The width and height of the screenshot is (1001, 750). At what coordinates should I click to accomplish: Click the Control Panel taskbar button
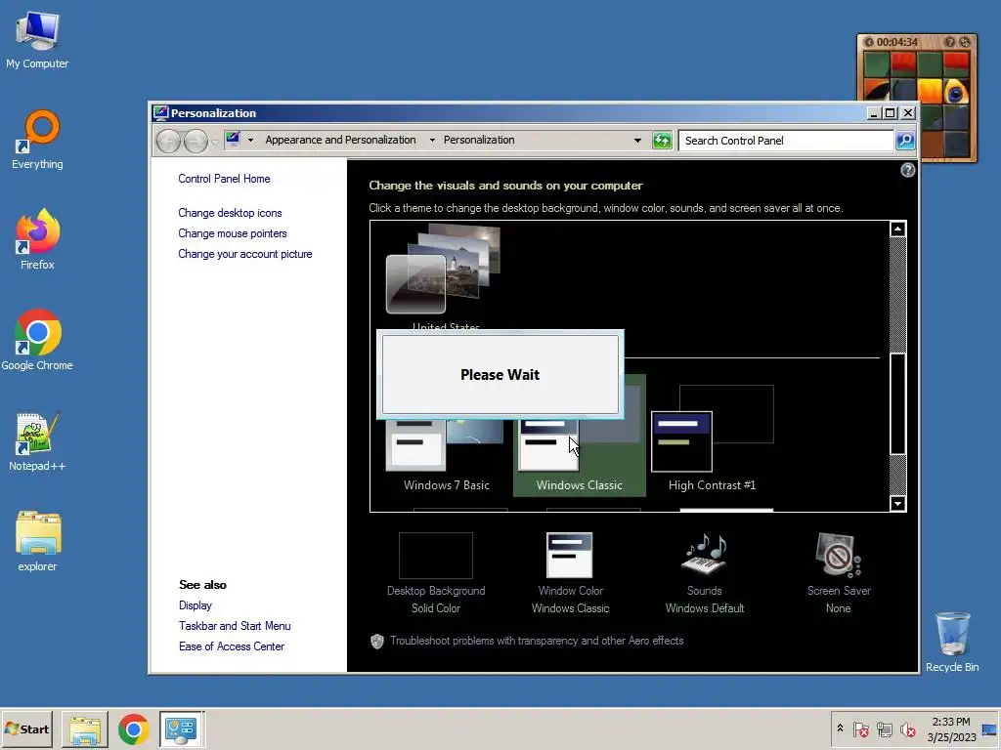(x=181, y=729)
